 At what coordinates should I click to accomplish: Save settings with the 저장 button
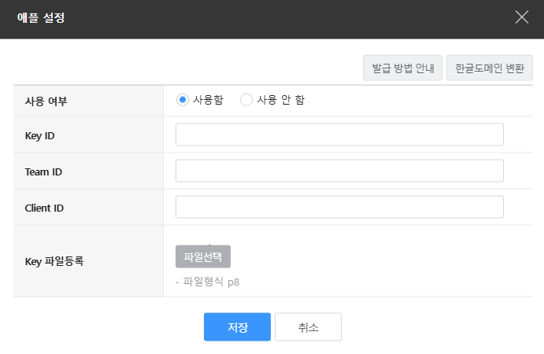click(x=237, y=327)
